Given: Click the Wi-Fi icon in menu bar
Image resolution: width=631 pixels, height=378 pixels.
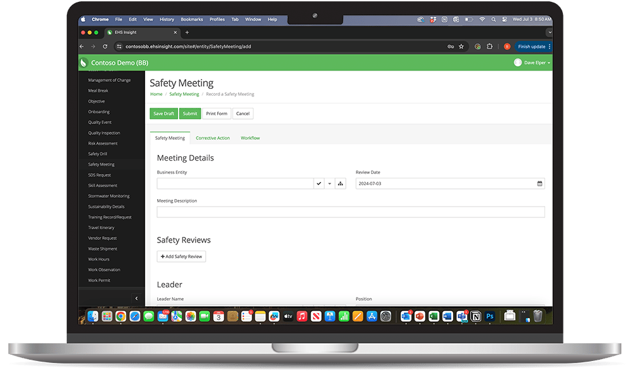Looking at the screenshot, I should click(x=482, y=20).
